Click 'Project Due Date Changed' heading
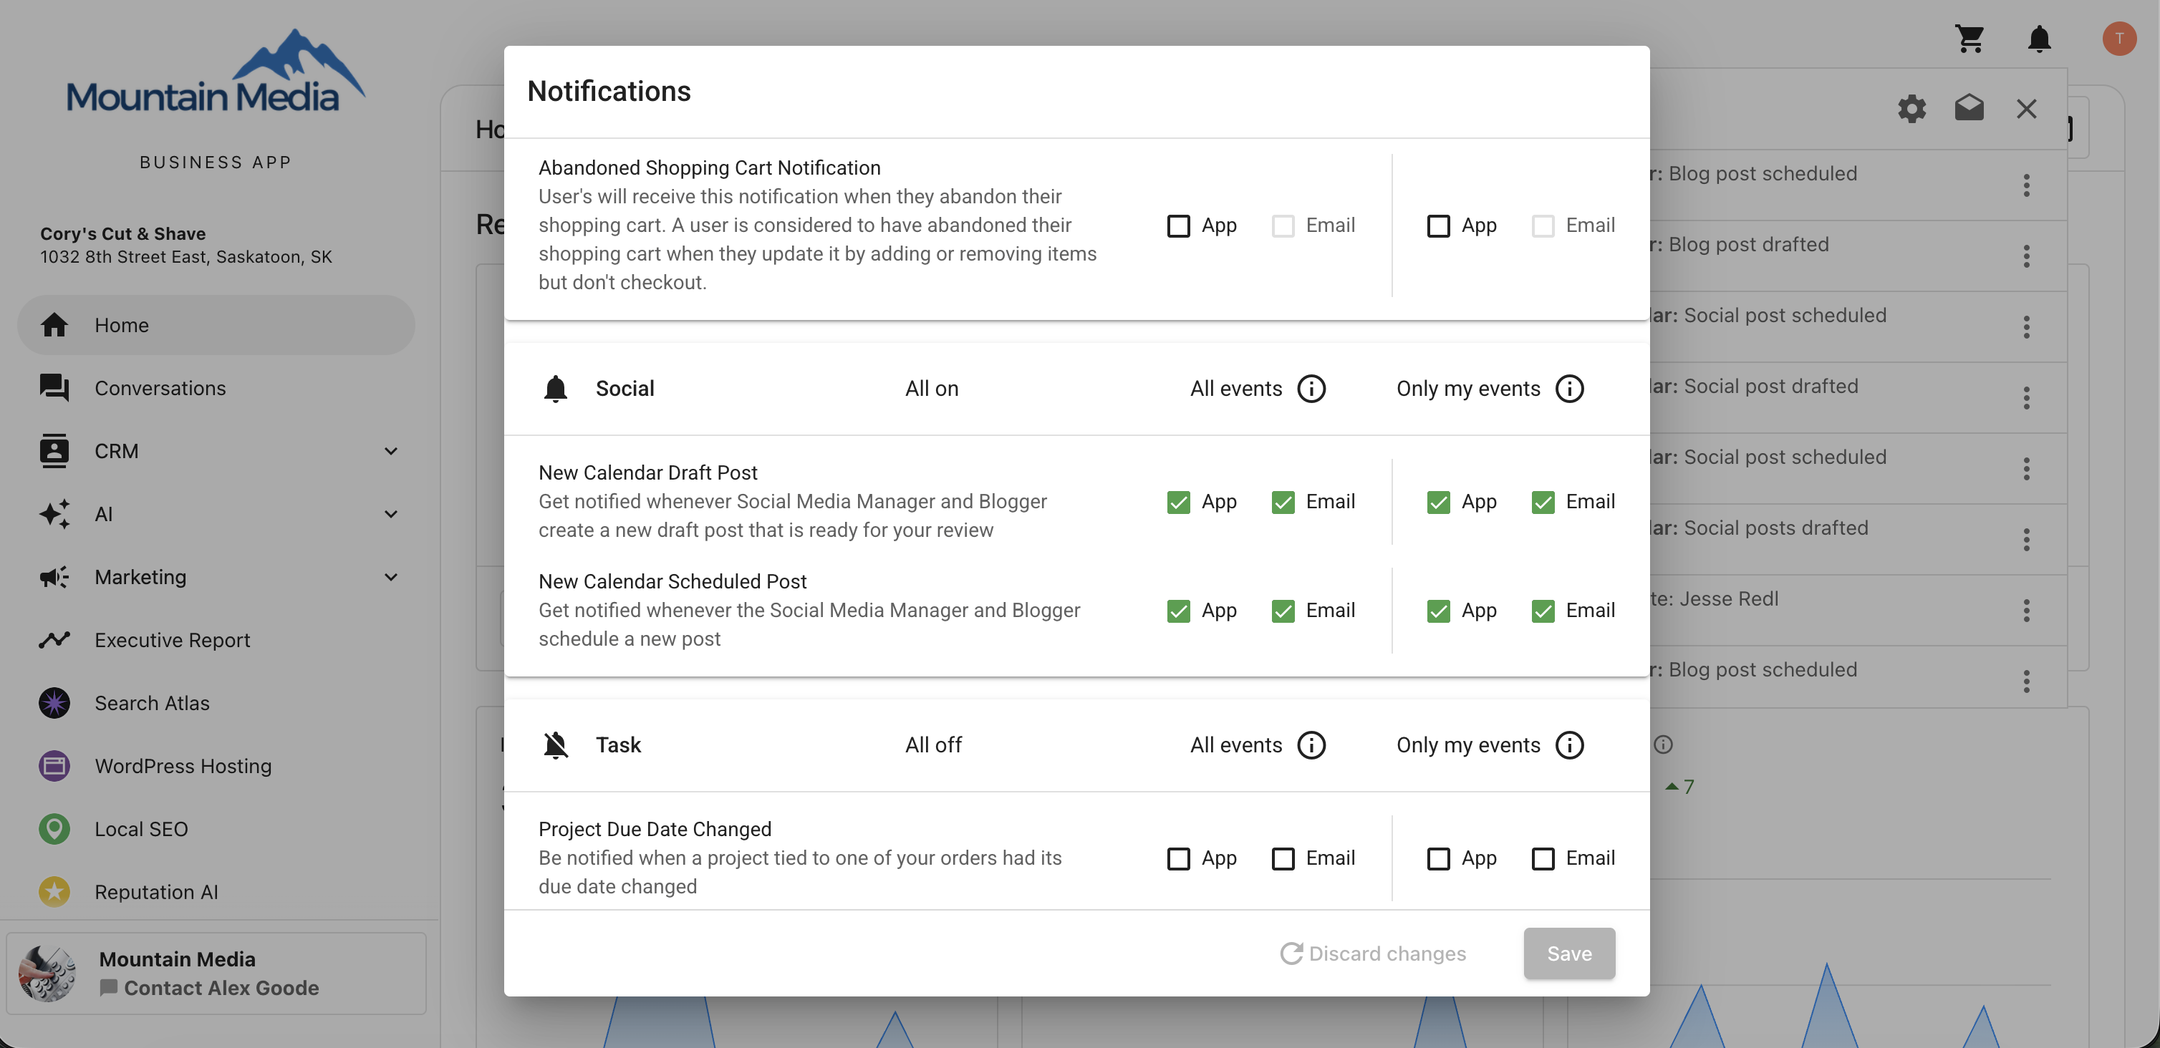The height and width of the screenshot is (1048, 2160). [x=655, y=828]
